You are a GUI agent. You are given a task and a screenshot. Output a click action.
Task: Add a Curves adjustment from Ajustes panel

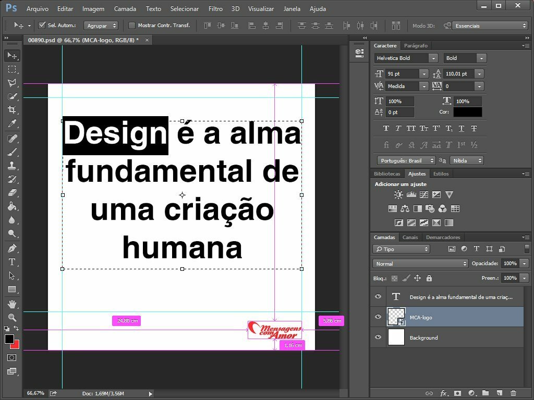(424, 194)
